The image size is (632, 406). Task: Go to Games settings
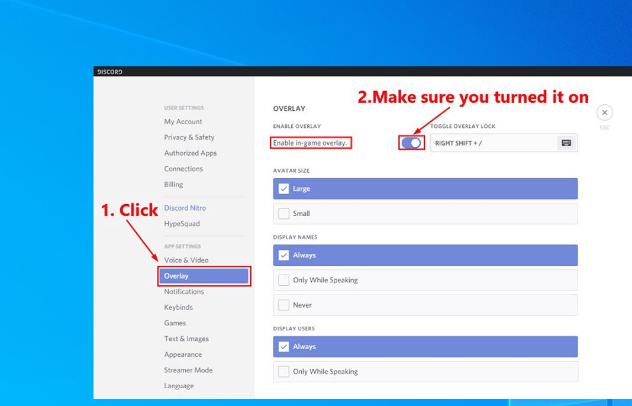tap(175, 323)
